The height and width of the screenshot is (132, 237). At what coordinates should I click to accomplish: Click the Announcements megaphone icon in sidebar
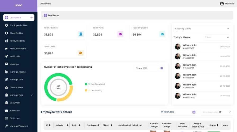click(x=7, y=49)
